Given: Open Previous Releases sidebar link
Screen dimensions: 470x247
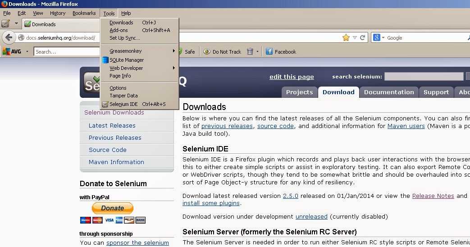Looking at the screenshot, I should [x=115, y=137].
